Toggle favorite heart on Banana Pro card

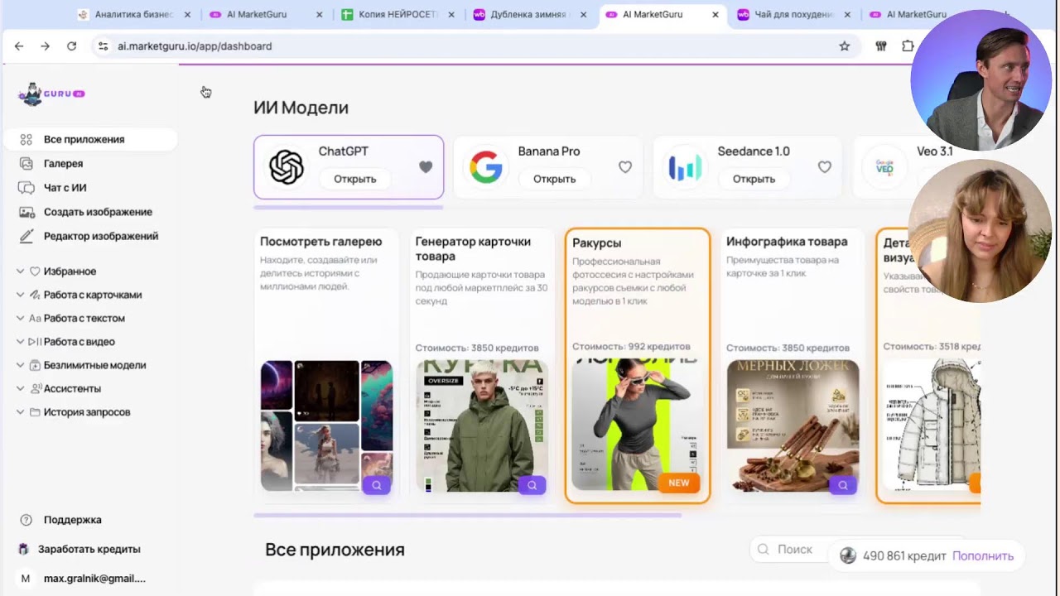pos(625,167)
